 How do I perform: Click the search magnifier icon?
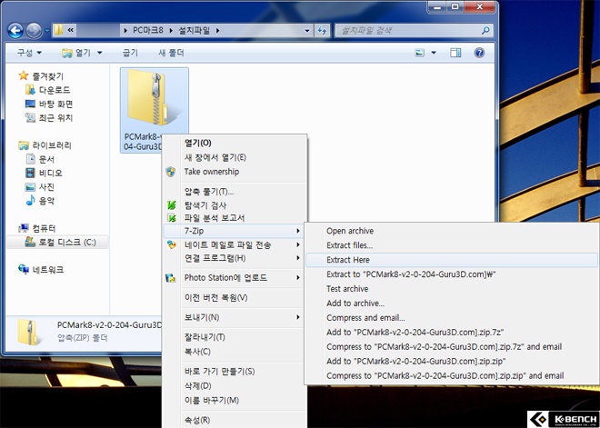[x=485, y=31]
